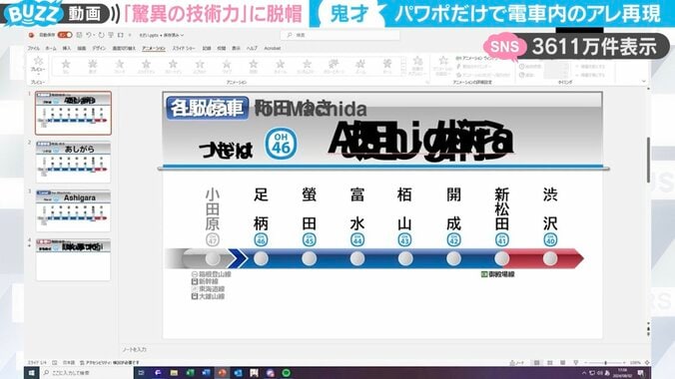The height and width of the screenshot is (379, 675).
Task: Click the PowerPoint app logo in title bar
Action: click(x=31, y=35)
